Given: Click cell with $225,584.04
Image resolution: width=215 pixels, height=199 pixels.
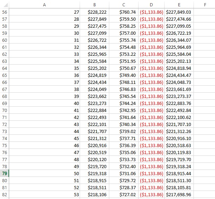Looking at the screenshot, I should 179,54.
